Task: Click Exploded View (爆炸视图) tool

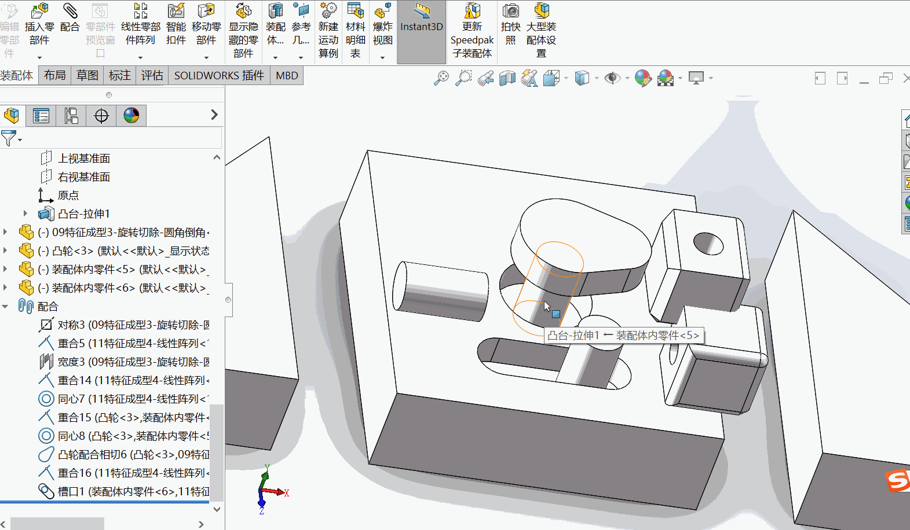Action: pos(383,24)
